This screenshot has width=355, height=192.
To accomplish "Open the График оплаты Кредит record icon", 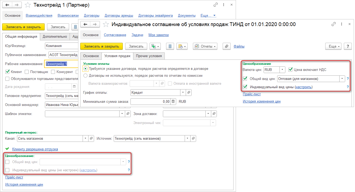I will pyautogui.click(x=189, y=92).
